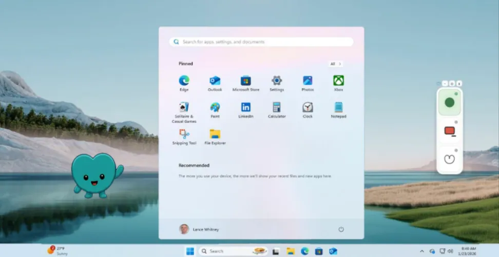
Task: Launch the Photos app
Action: 308,83
